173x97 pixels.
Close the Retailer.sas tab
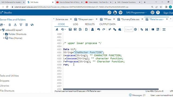167,19
